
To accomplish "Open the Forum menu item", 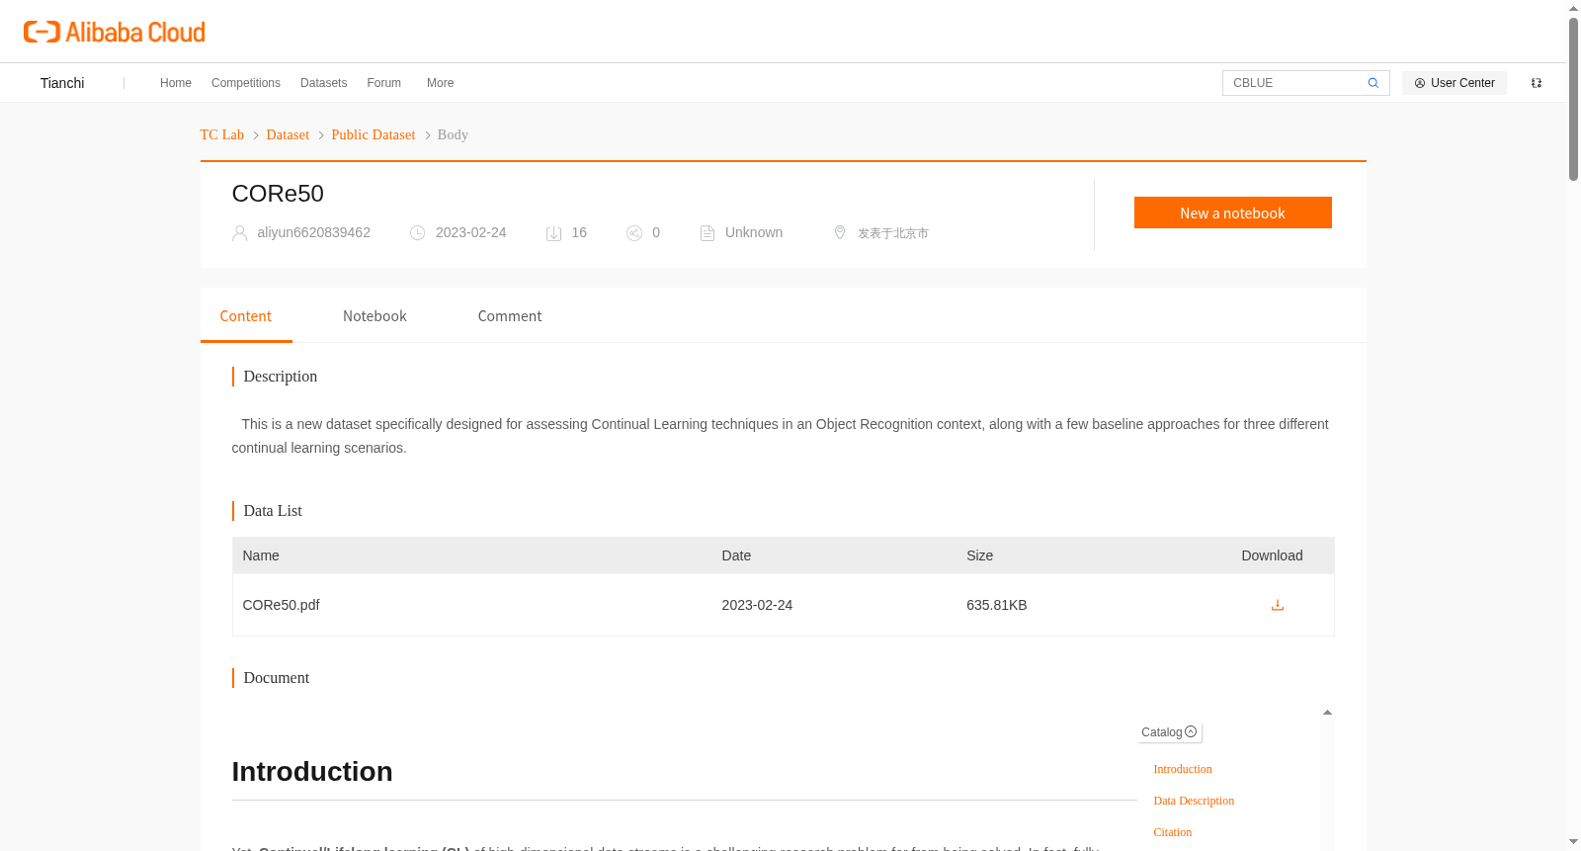I will [x=384, y=83].
